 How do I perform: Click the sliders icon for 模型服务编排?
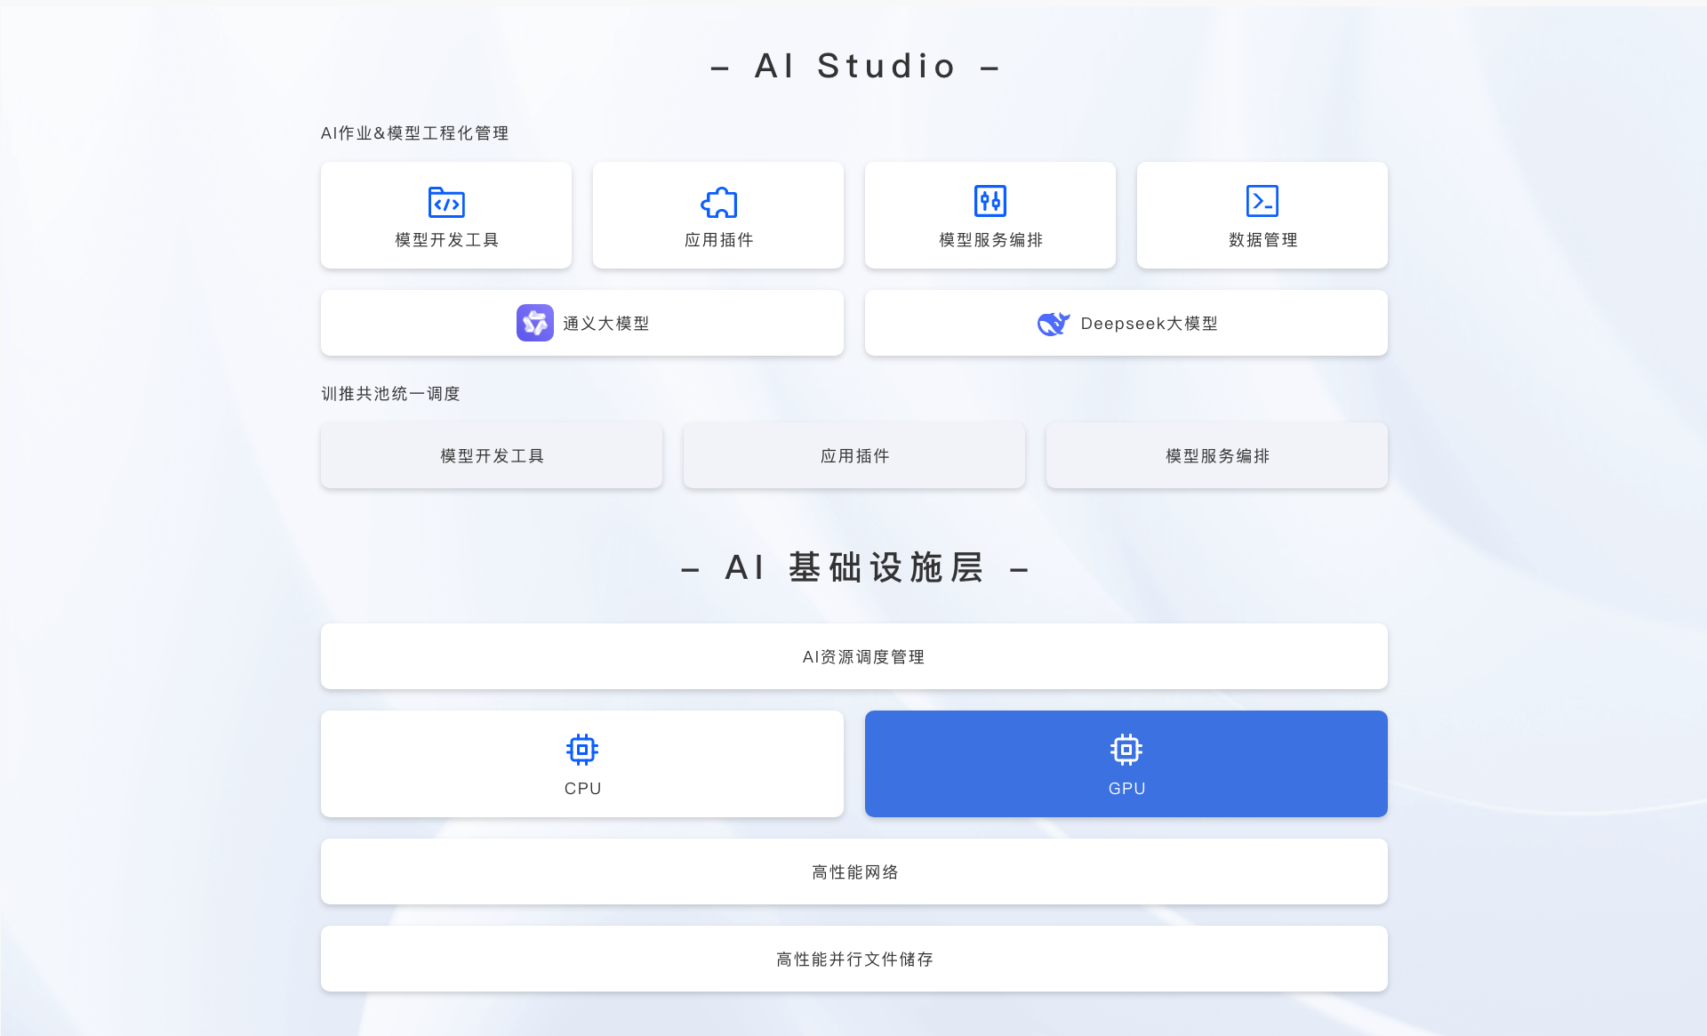990,201
